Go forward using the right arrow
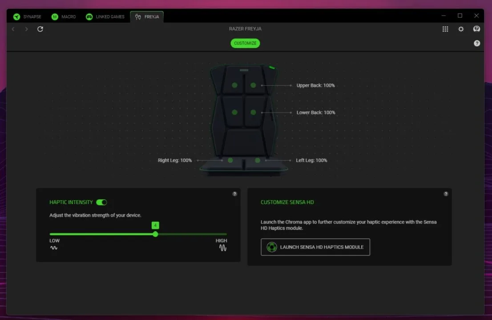This screenshot has width=492, height=320. 27,29
